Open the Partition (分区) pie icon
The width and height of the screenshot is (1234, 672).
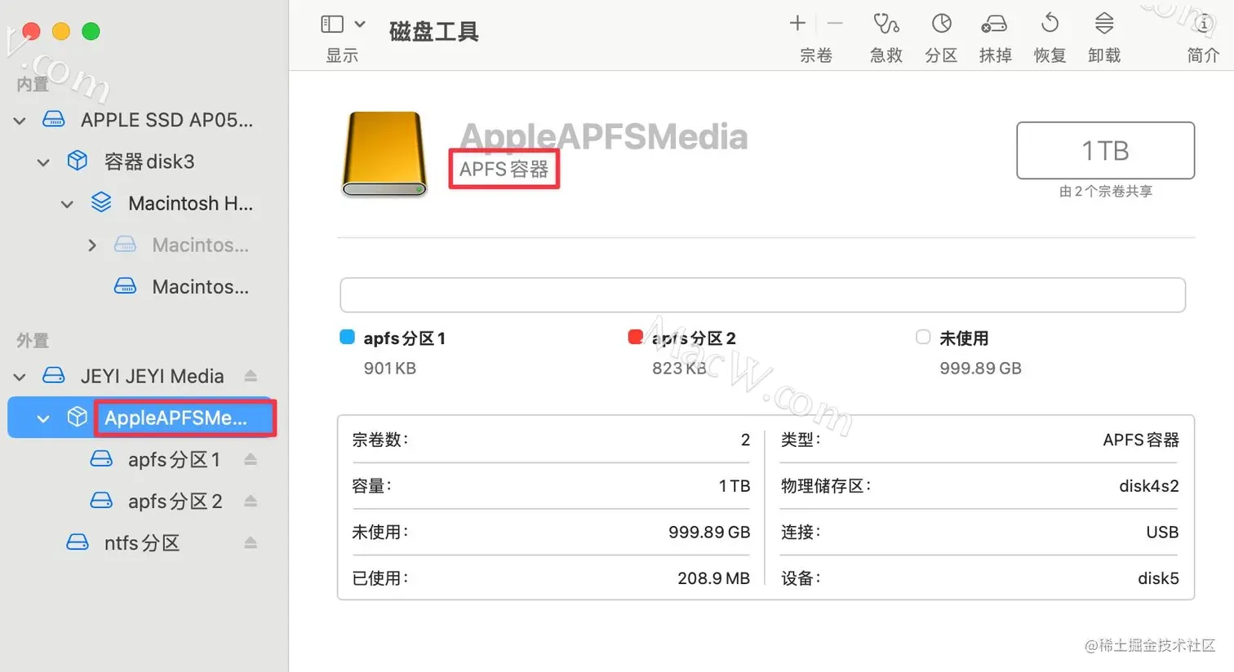pos(941,24)
